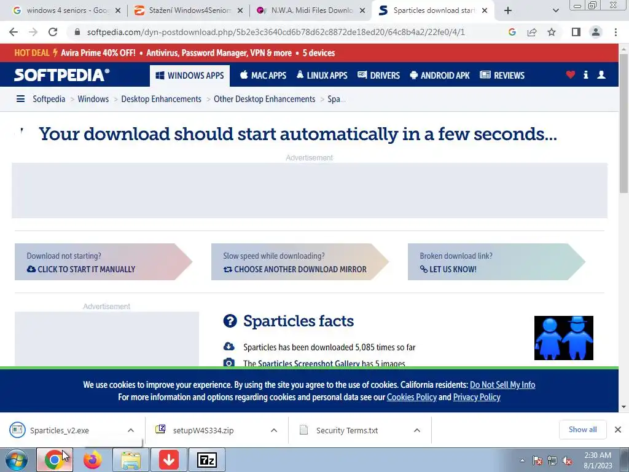This screenshot has width=629, height=472.
Task: Reload the page with the refresh icon
Action: [53, 32]
